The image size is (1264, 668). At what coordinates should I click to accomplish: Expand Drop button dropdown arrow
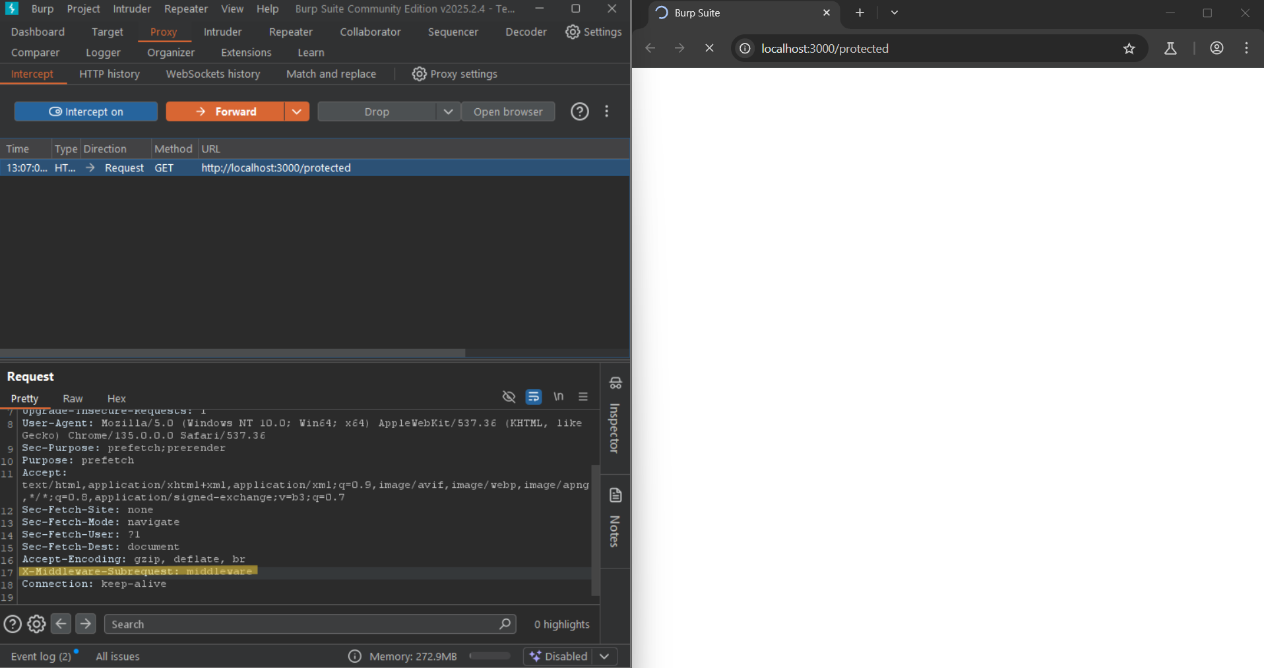(448, 111)
